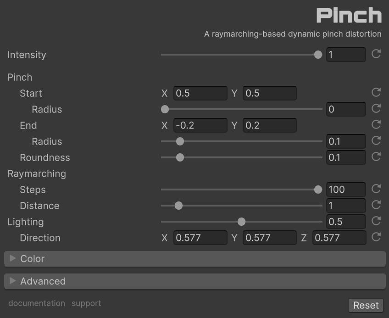
Task: Reset the Start Radius value icon
Action: click(376, 109)
